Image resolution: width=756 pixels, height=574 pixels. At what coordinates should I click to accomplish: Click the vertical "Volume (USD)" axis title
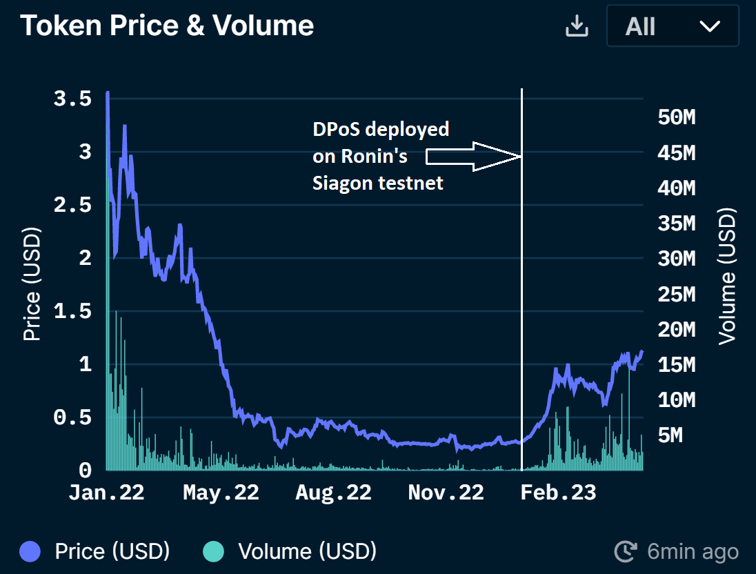pyautogui.click(x=727, y=276)
